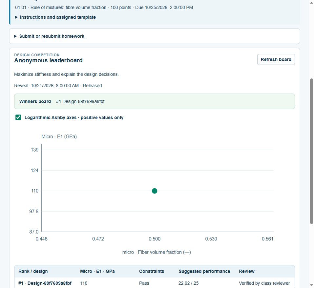Viewport: 314px width, 288px height.
Task: Click the 0.500 x-axis tick label
Action: click(x=154, y=239)
